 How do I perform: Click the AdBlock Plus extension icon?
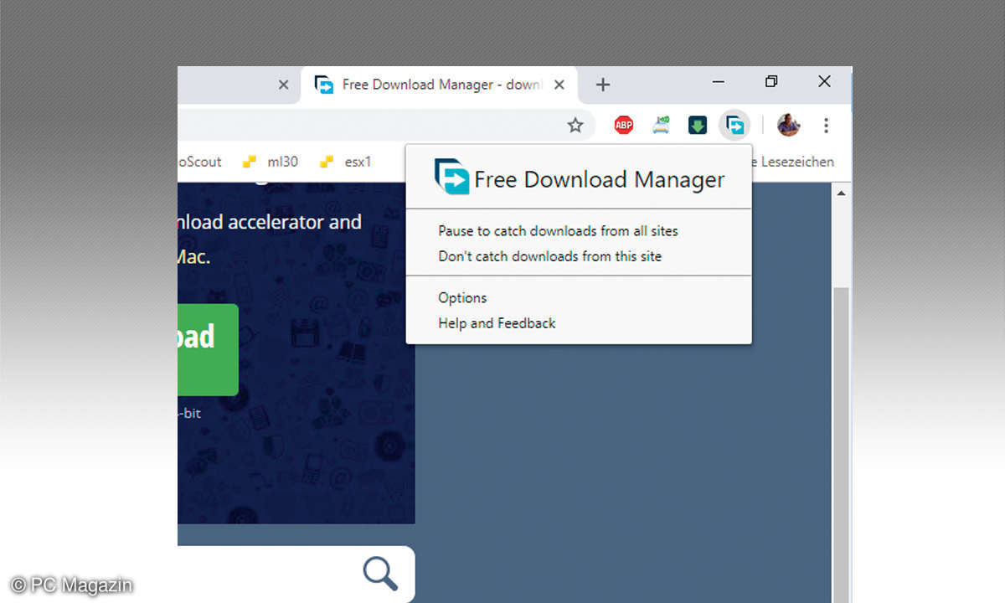624,126
